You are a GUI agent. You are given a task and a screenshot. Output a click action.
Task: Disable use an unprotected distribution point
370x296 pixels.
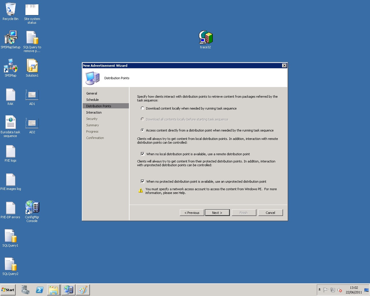click(143, 181)
